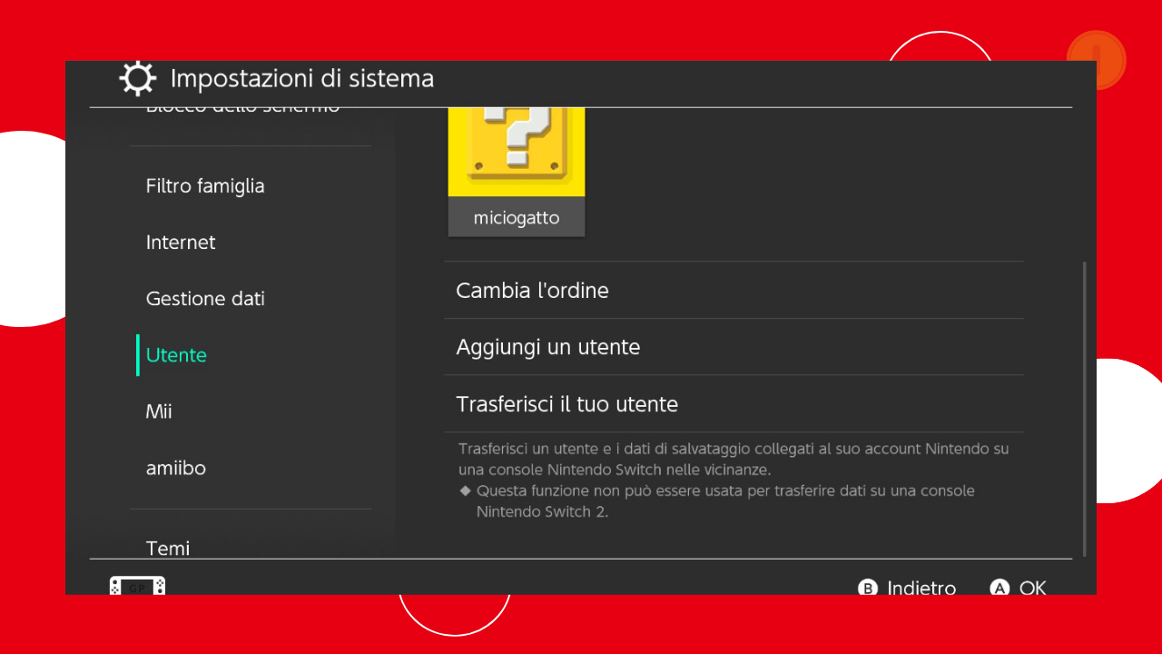The image size is (1162, 654).
Task: Click the A button icon for OK
Action: coord(1000,588)
